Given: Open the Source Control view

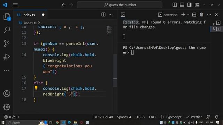Looking at the screenshot, I should (x=7, y=43).
